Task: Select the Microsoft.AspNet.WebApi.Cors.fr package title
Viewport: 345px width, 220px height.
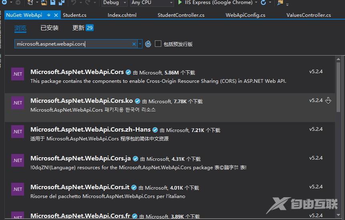Action: (80, 216)
